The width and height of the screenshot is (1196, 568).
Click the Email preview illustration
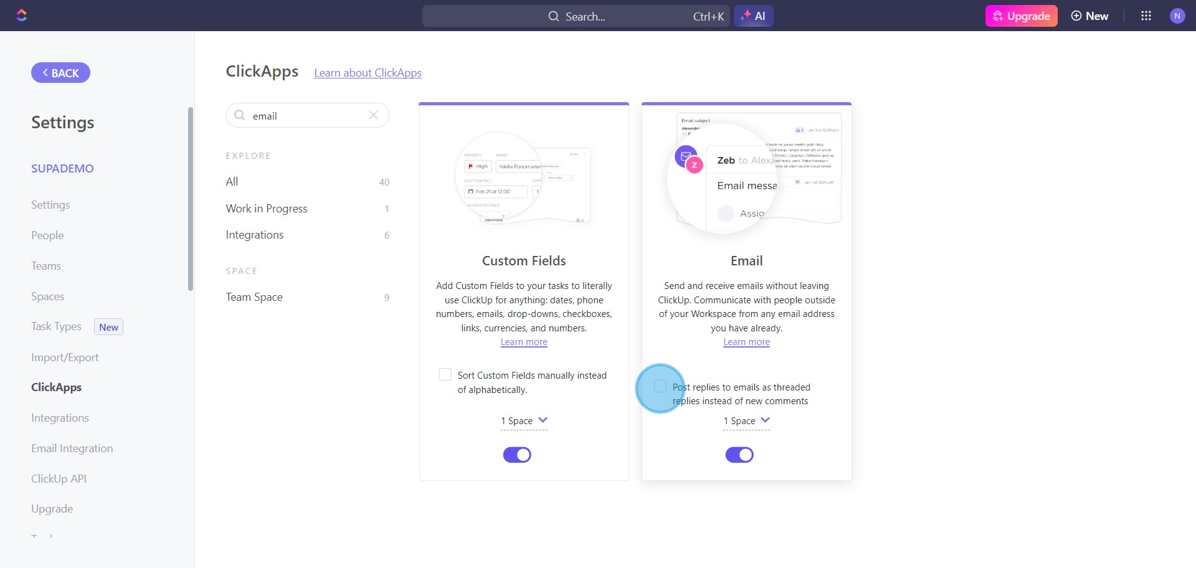point(754,173)
